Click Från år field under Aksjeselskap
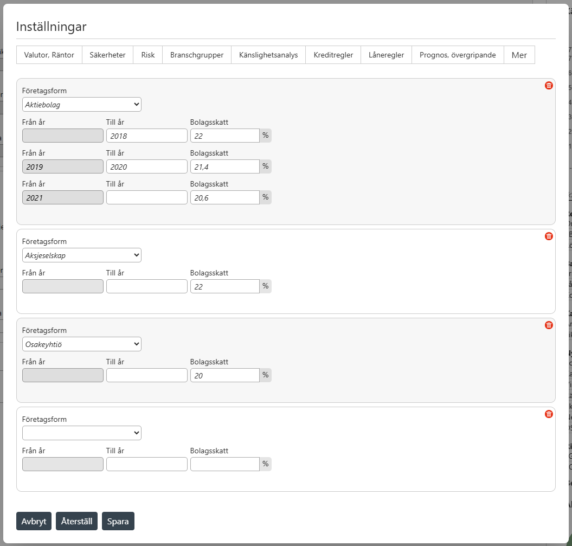The image size is (572, 546). click(63, 286)
